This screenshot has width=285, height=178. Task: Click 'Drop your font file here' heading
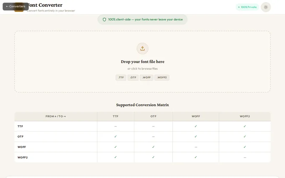point(142,62)
